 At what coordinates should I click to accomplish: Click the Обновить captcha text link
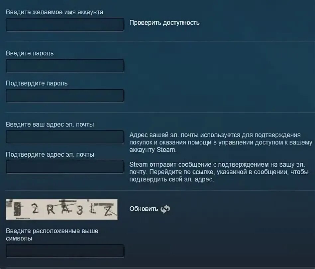(144, 209)
